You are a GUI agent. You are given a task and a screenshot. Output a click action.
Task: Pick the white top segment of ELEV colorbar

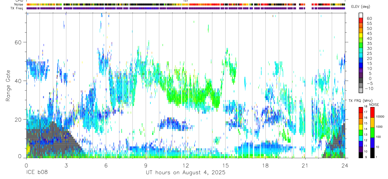pyautogui.click(x=361, y=15)
